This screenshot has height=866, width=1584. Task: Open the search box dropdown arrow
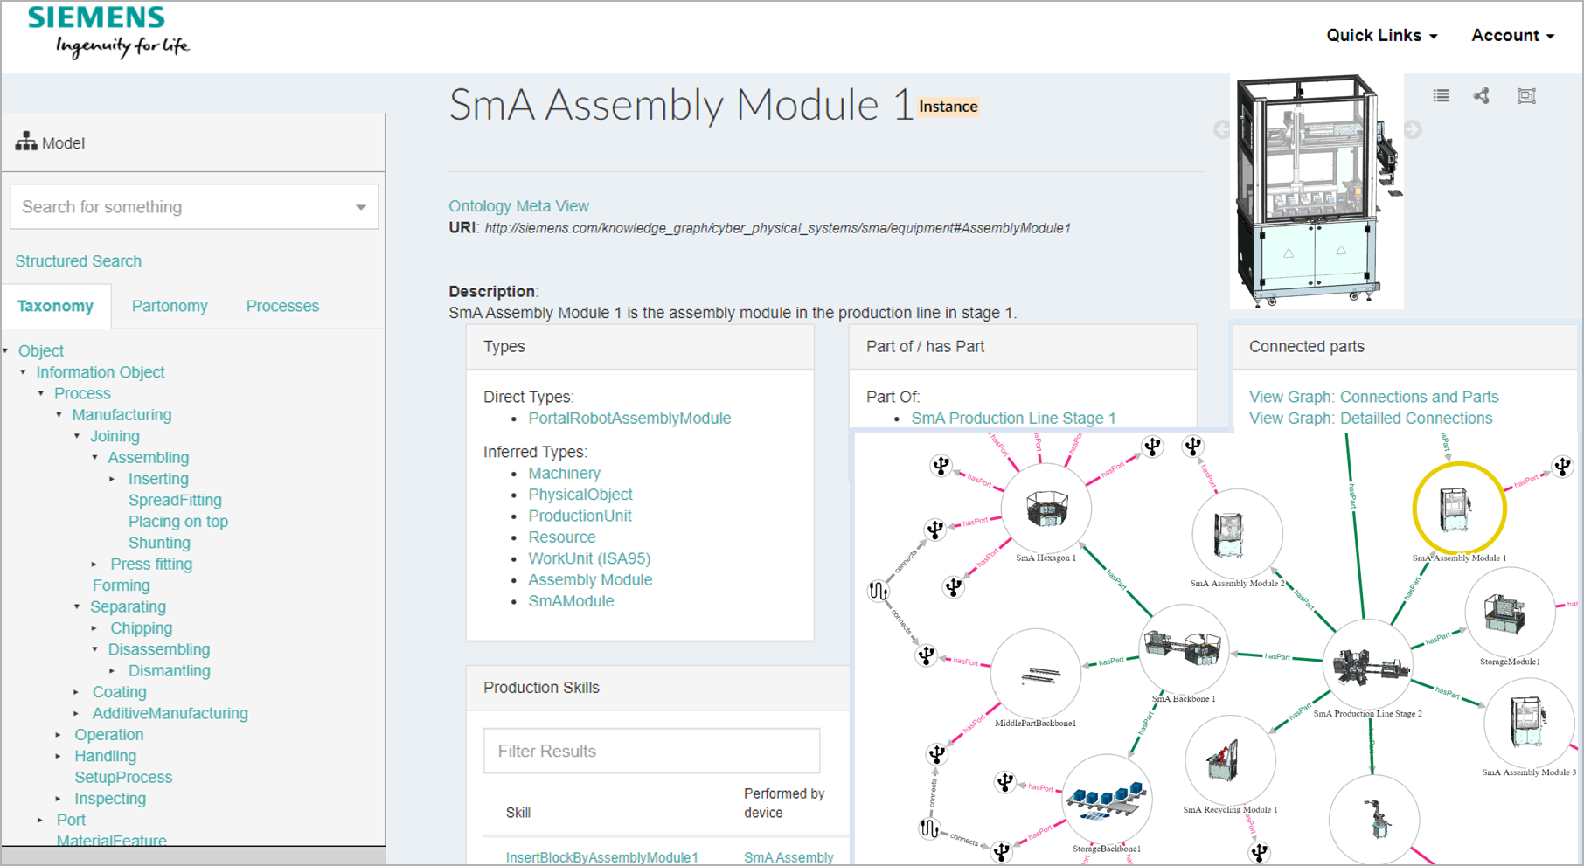[x=360, y=207]
